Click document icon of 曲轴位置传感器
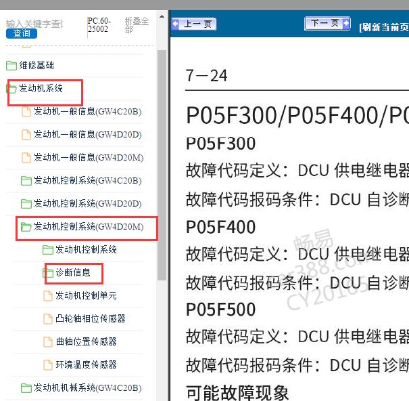The image size is (409, 401). 48,342
